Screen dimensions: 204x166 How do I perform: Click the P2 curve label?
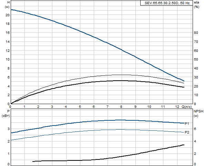coord(187,132)
